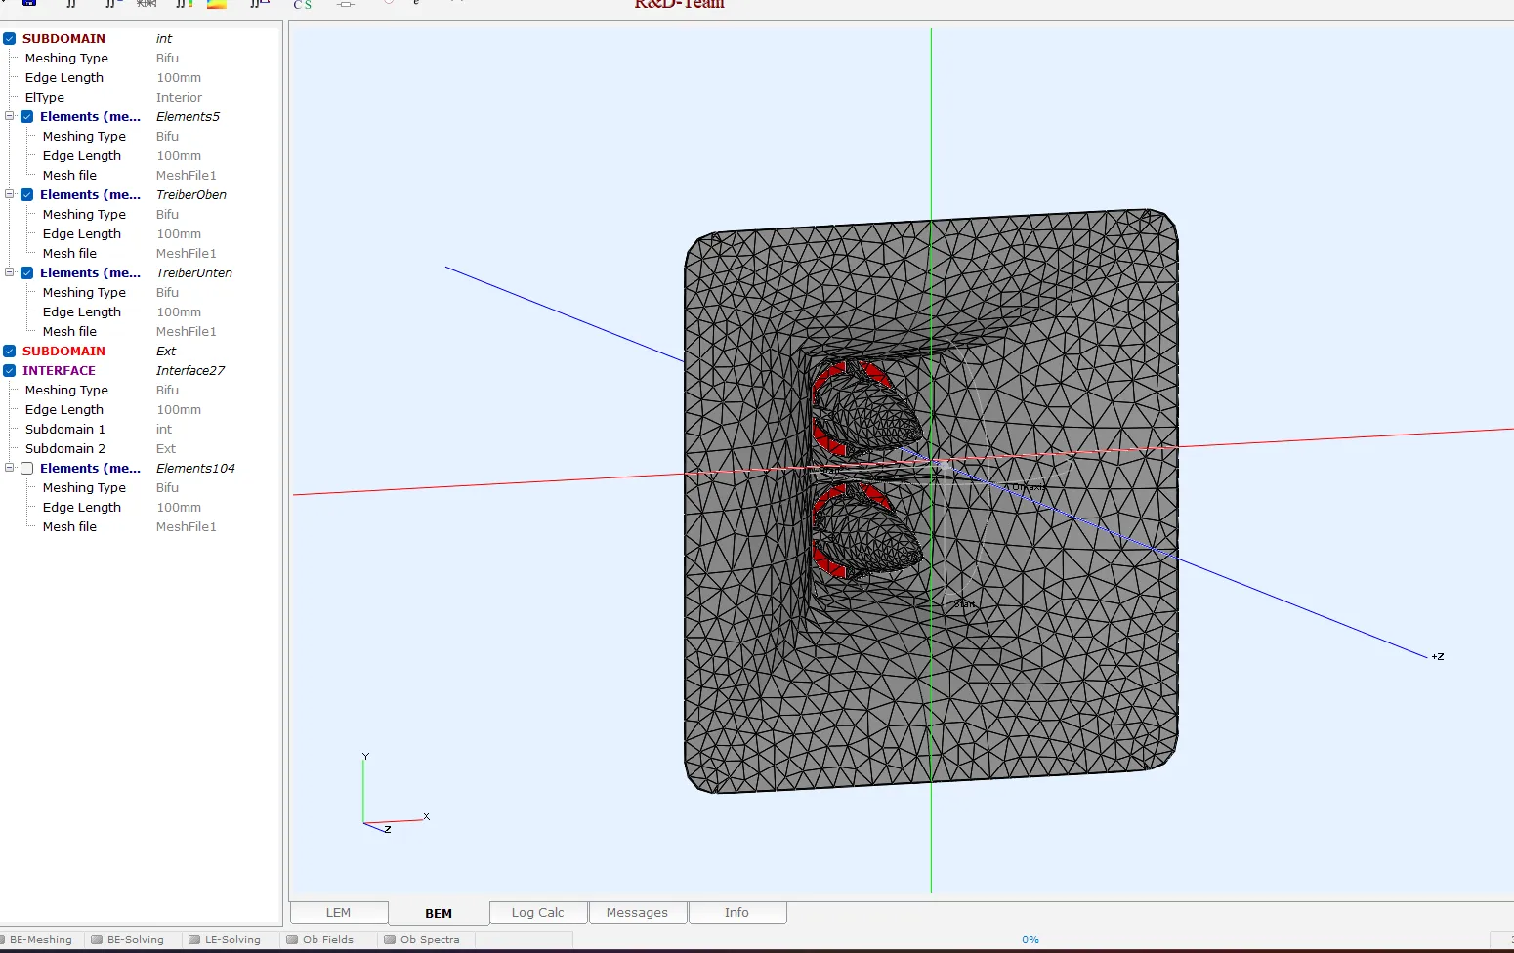Toggle the INTERFACE Interface27 checkbox
Screen dimensions: 1514x953
pos(10,371)
